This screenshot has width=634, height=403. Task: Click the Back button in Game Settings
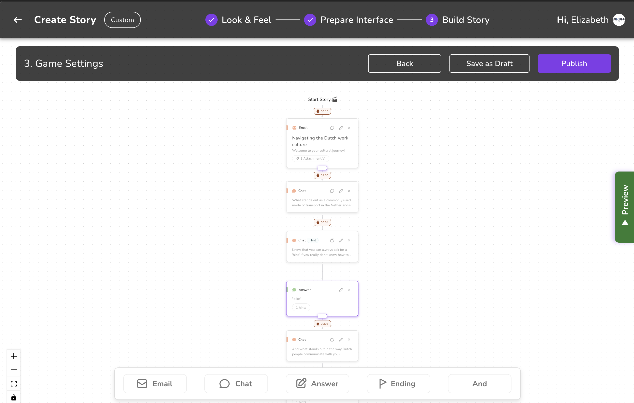pos(404,64)
